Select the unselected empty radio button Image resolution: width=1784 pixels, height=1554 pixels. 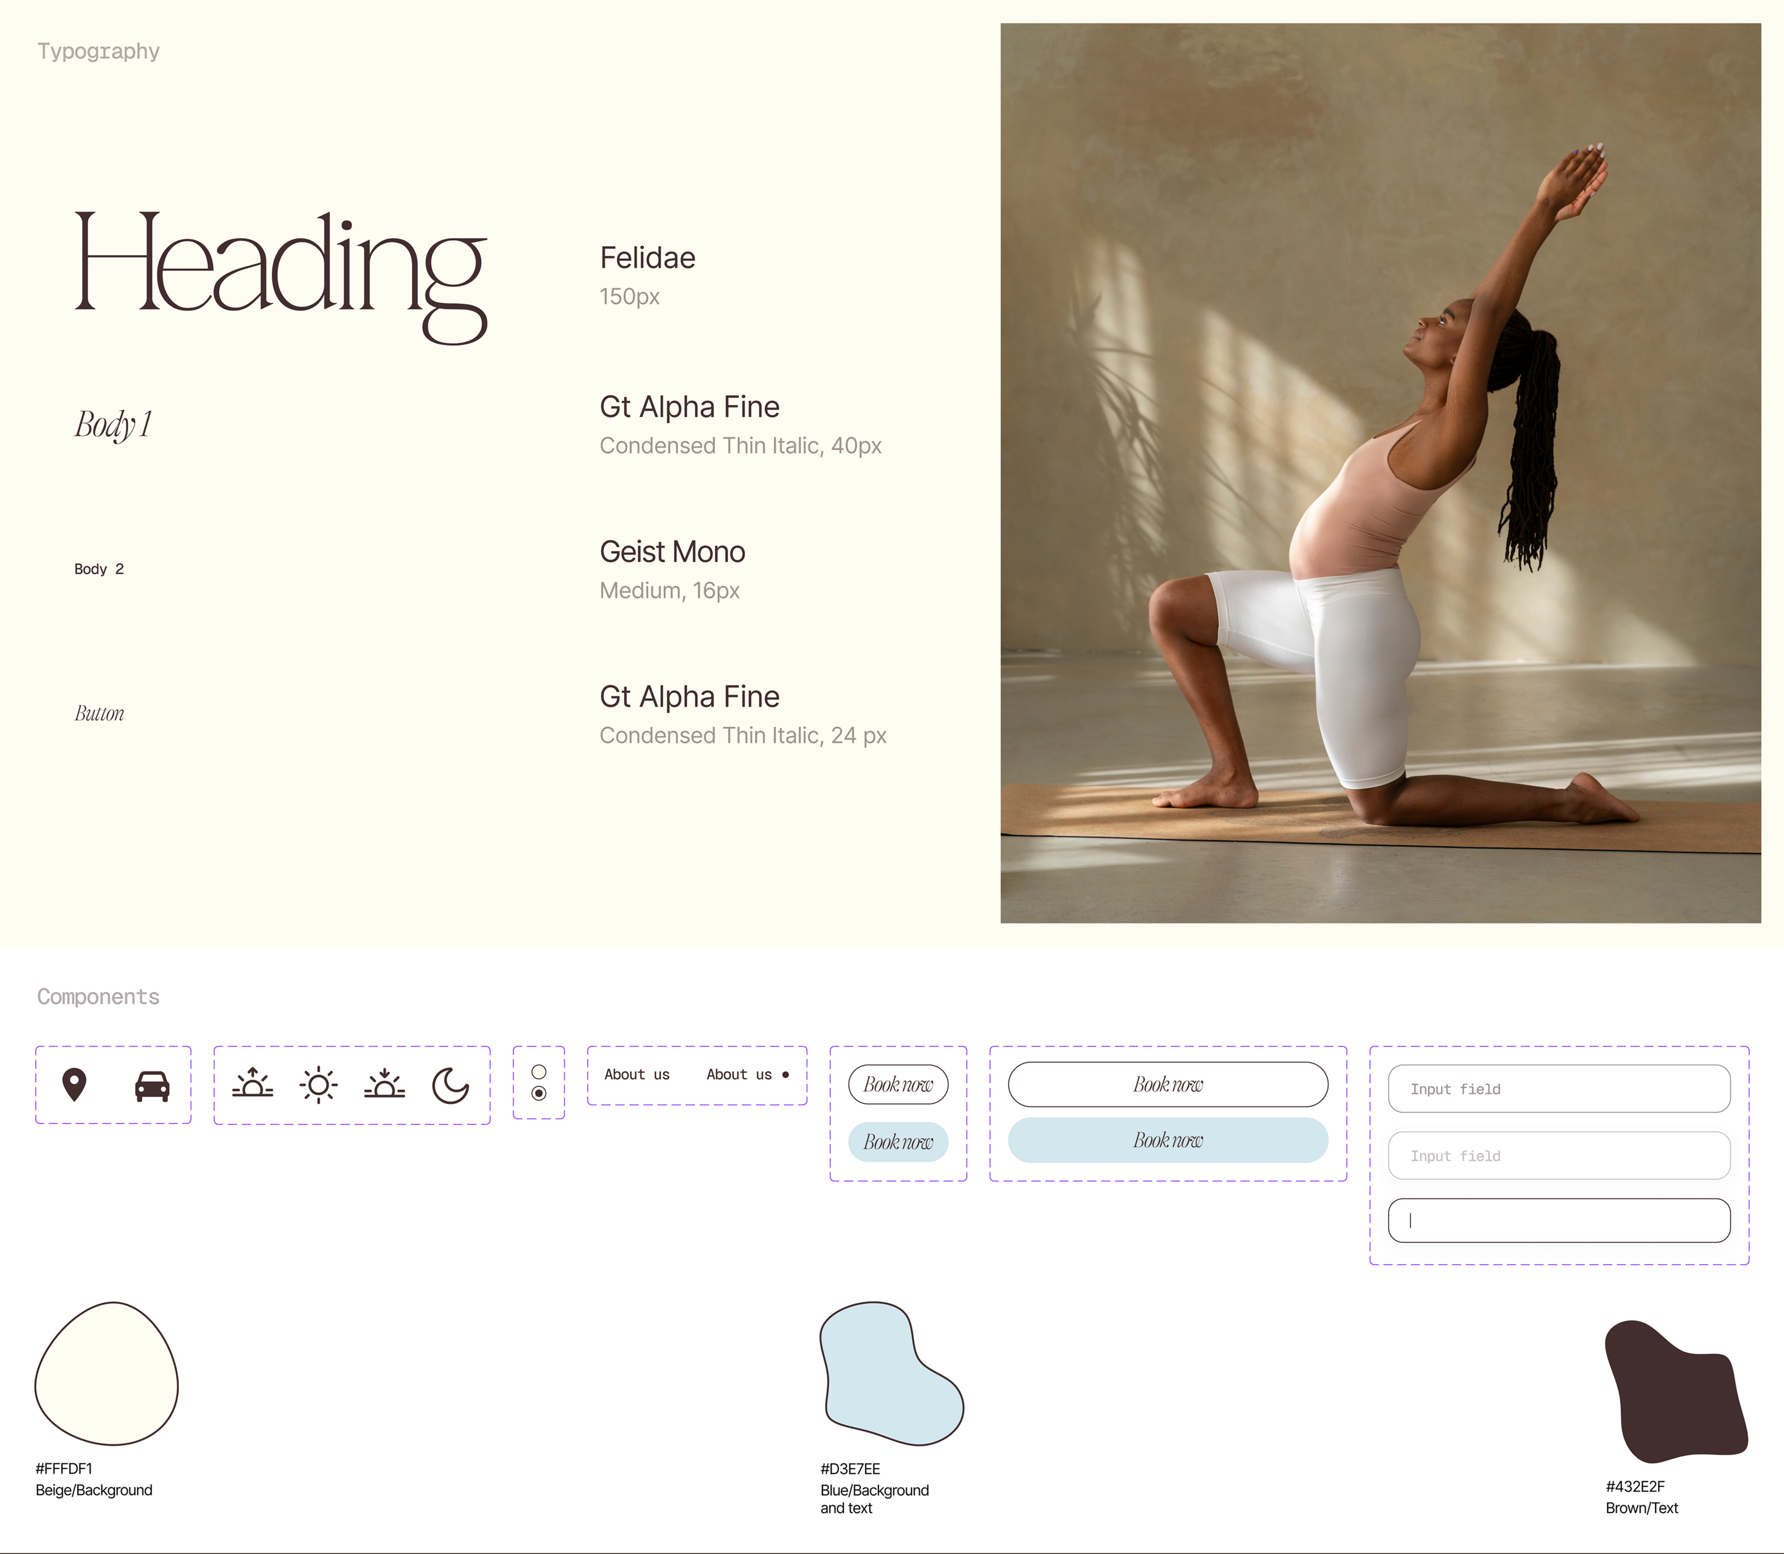[539, 1072]
